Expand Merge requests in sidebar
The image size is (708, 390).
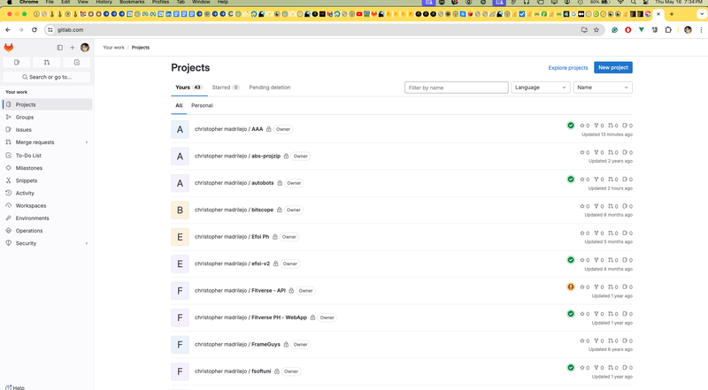point(86,142)
